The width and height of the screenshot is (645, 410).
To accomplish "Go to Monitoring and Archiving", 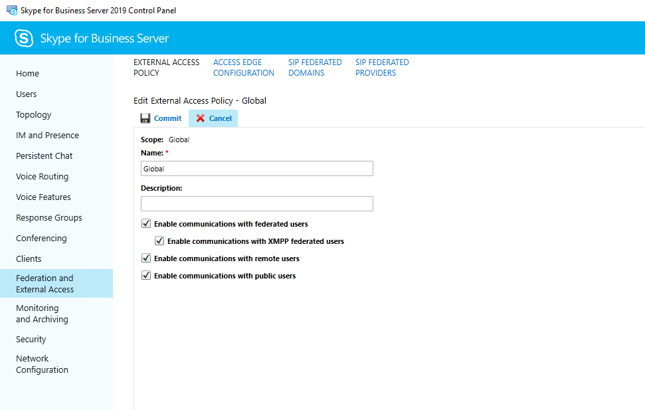I will 42,314.
